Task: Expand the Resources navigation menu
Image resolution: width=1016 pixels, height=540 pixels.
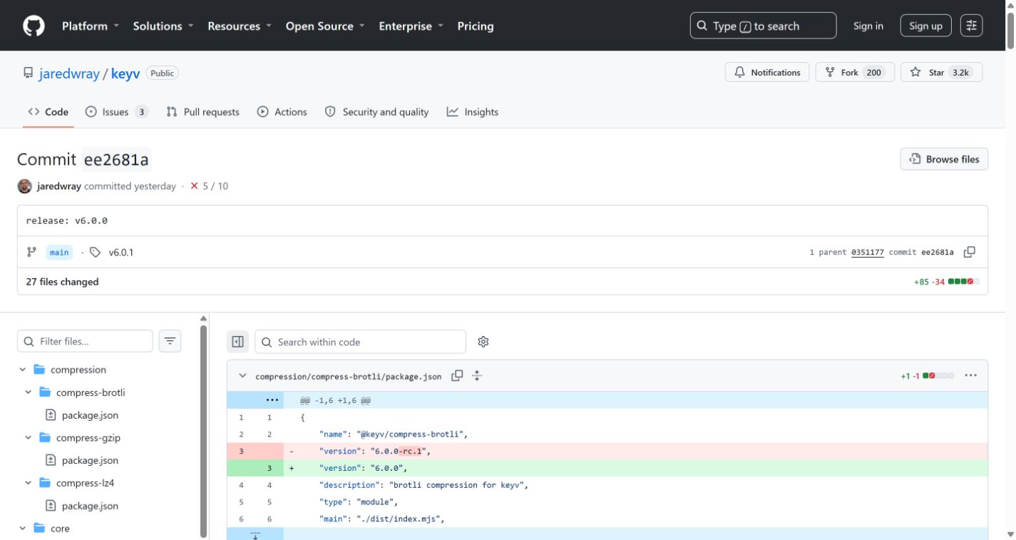Action: (240, 26)
